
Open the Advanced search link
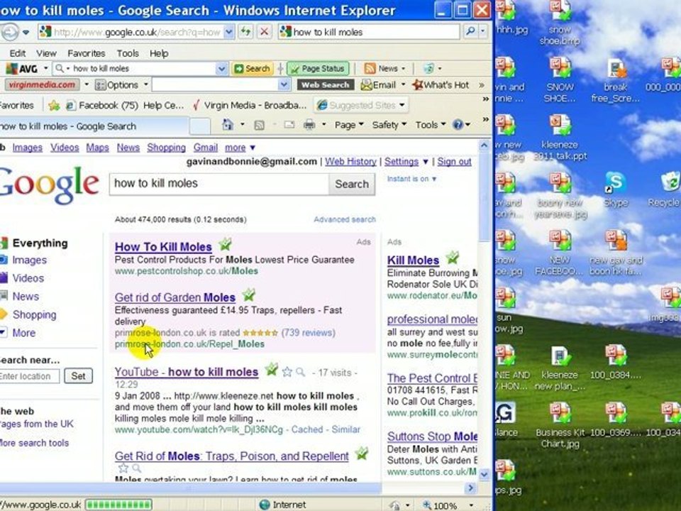(345, 219)
